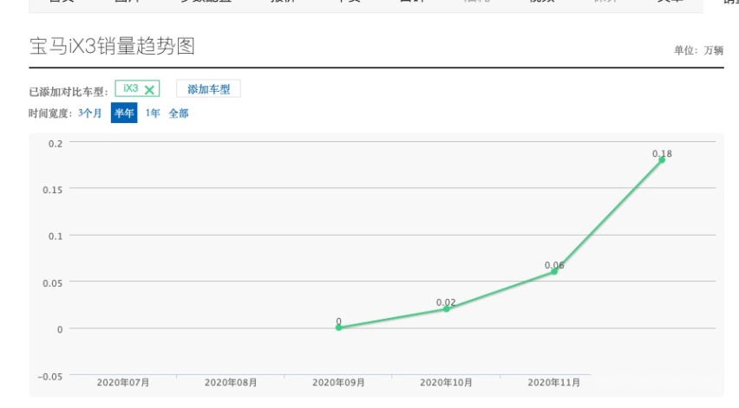Click the 2020年07月 axis label
The height and width of the screenshot is (408, 739).
123,383
